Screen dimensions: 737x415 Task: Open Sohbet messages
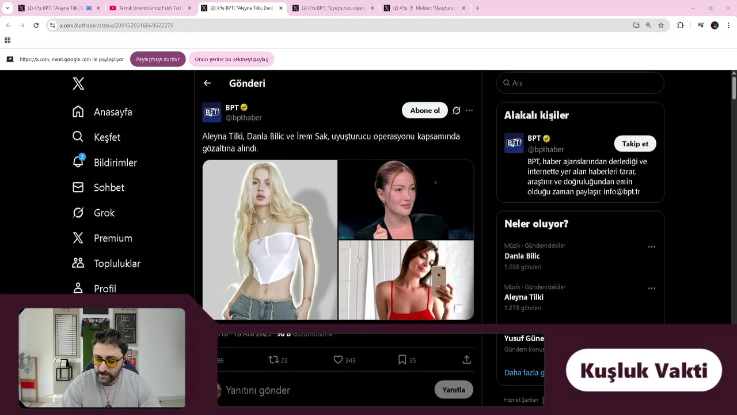point(98,187)
